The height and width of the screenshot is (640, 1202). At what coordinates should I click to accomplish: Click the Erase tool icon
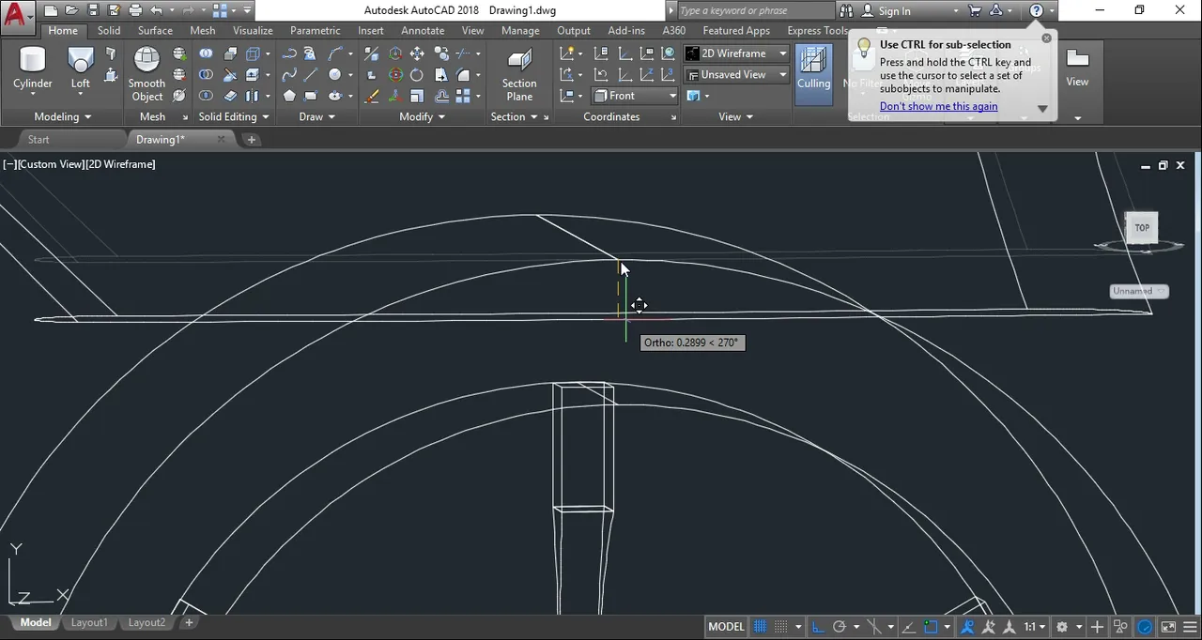pos(372,96)
